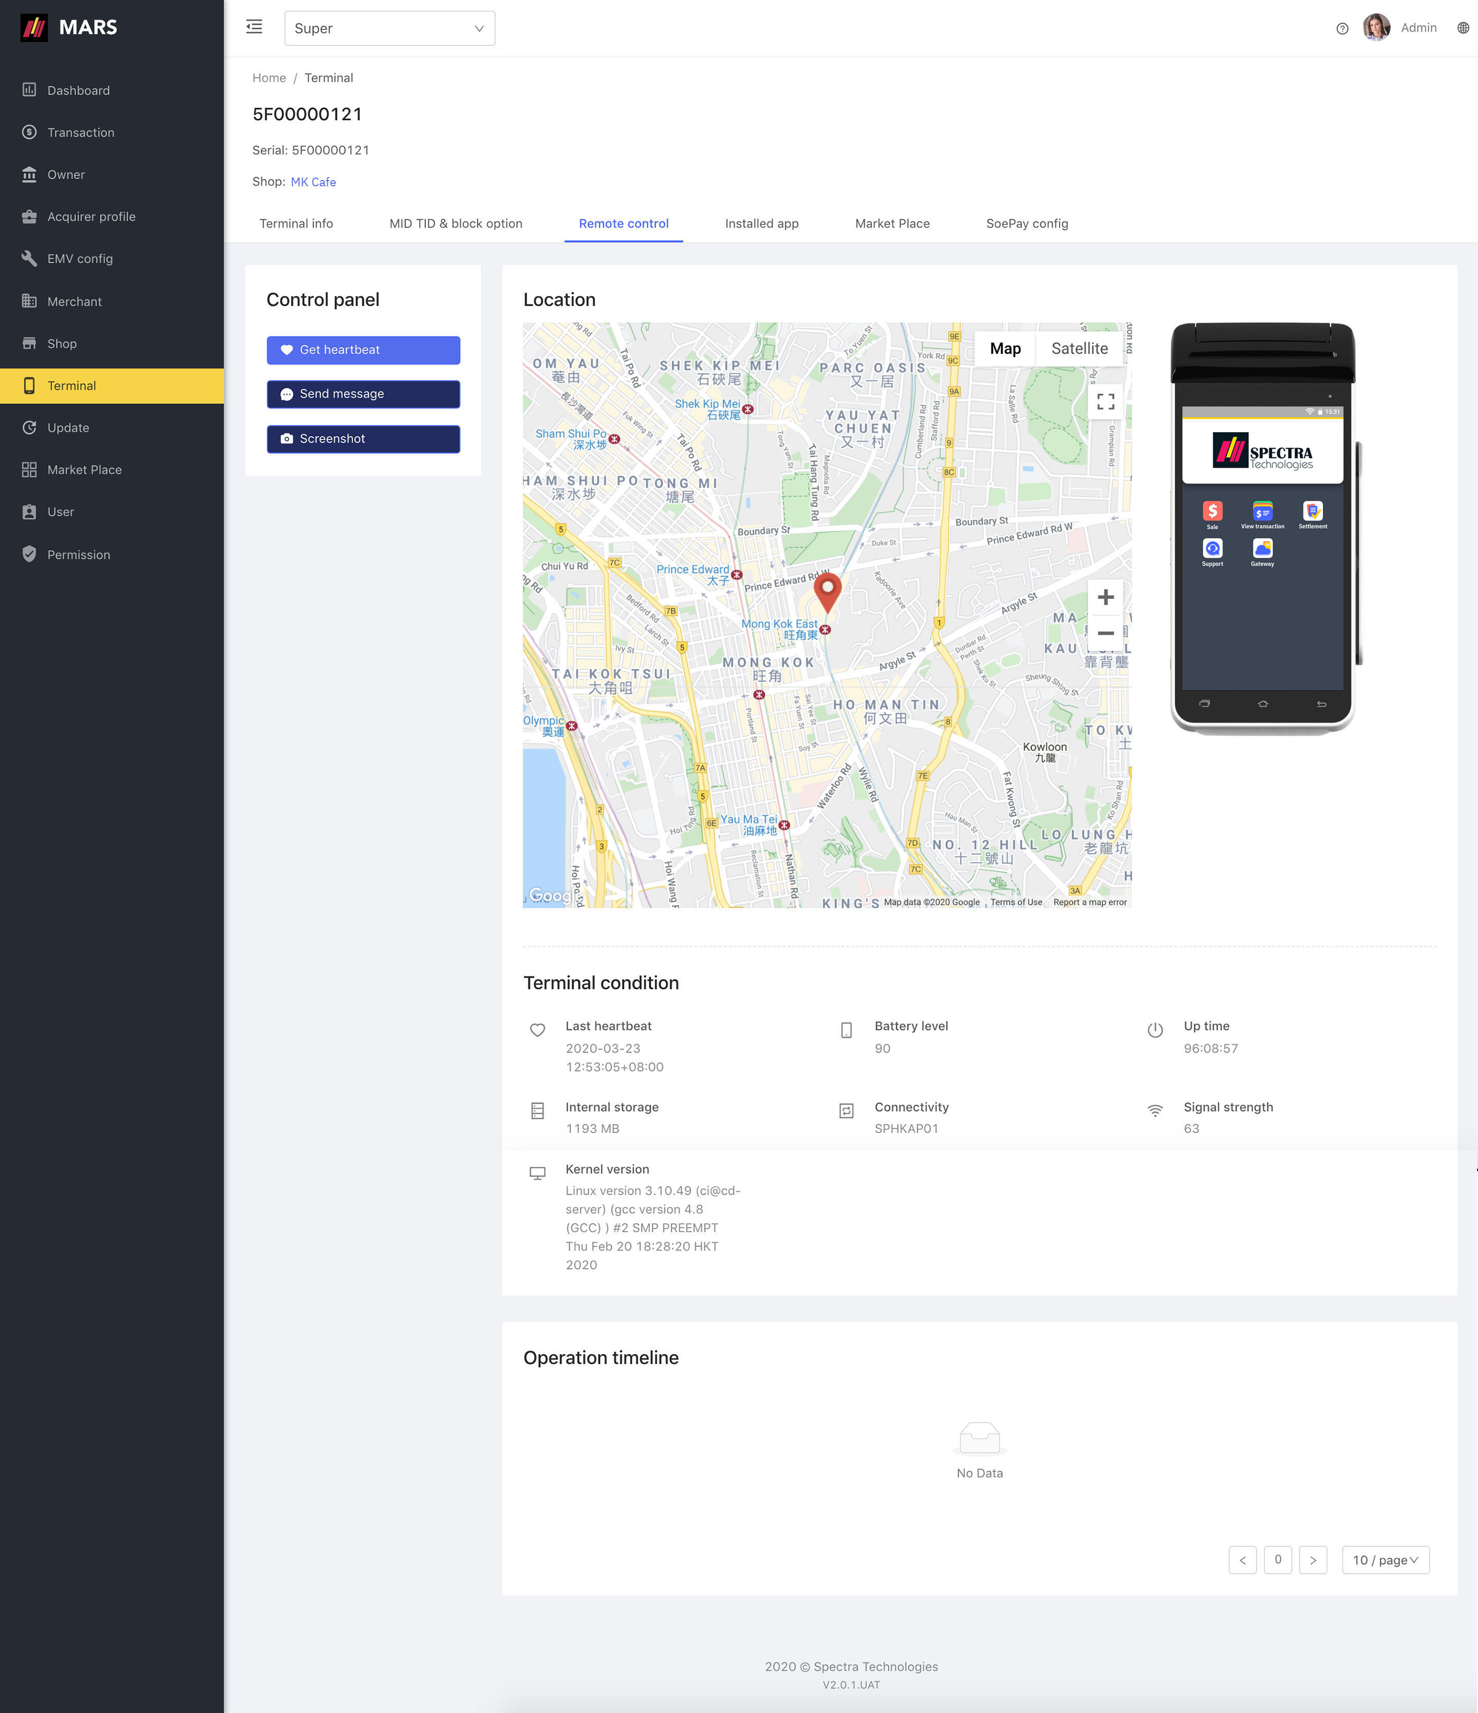Switch to Installed app tab

[x=761, y=223]
